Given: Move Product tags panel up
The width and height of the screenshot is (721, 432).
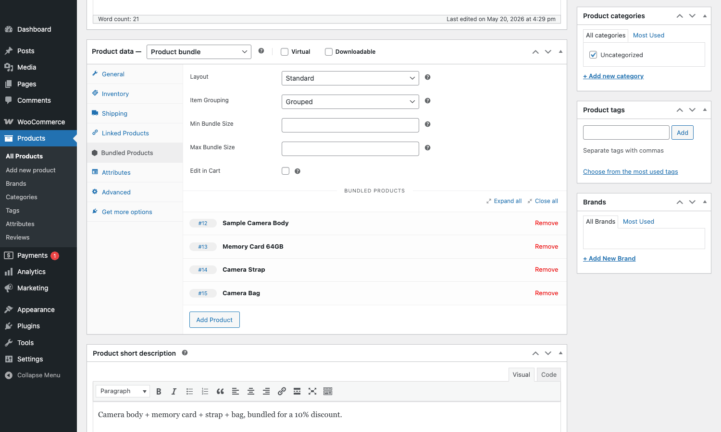Looking at the screenshot, I should [680, 110].
